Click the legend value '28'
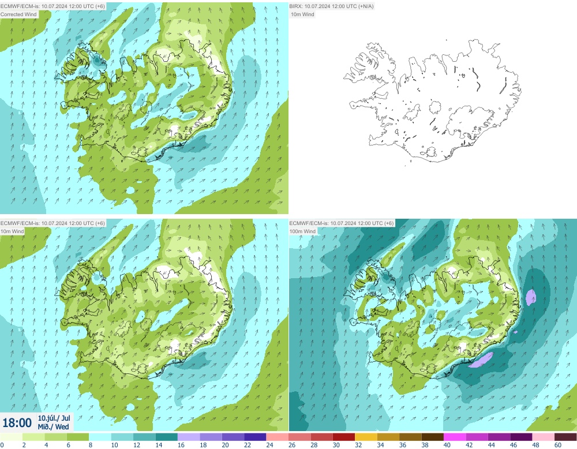Viewport: 577px width, 449px height. click(x=314, y=445)
